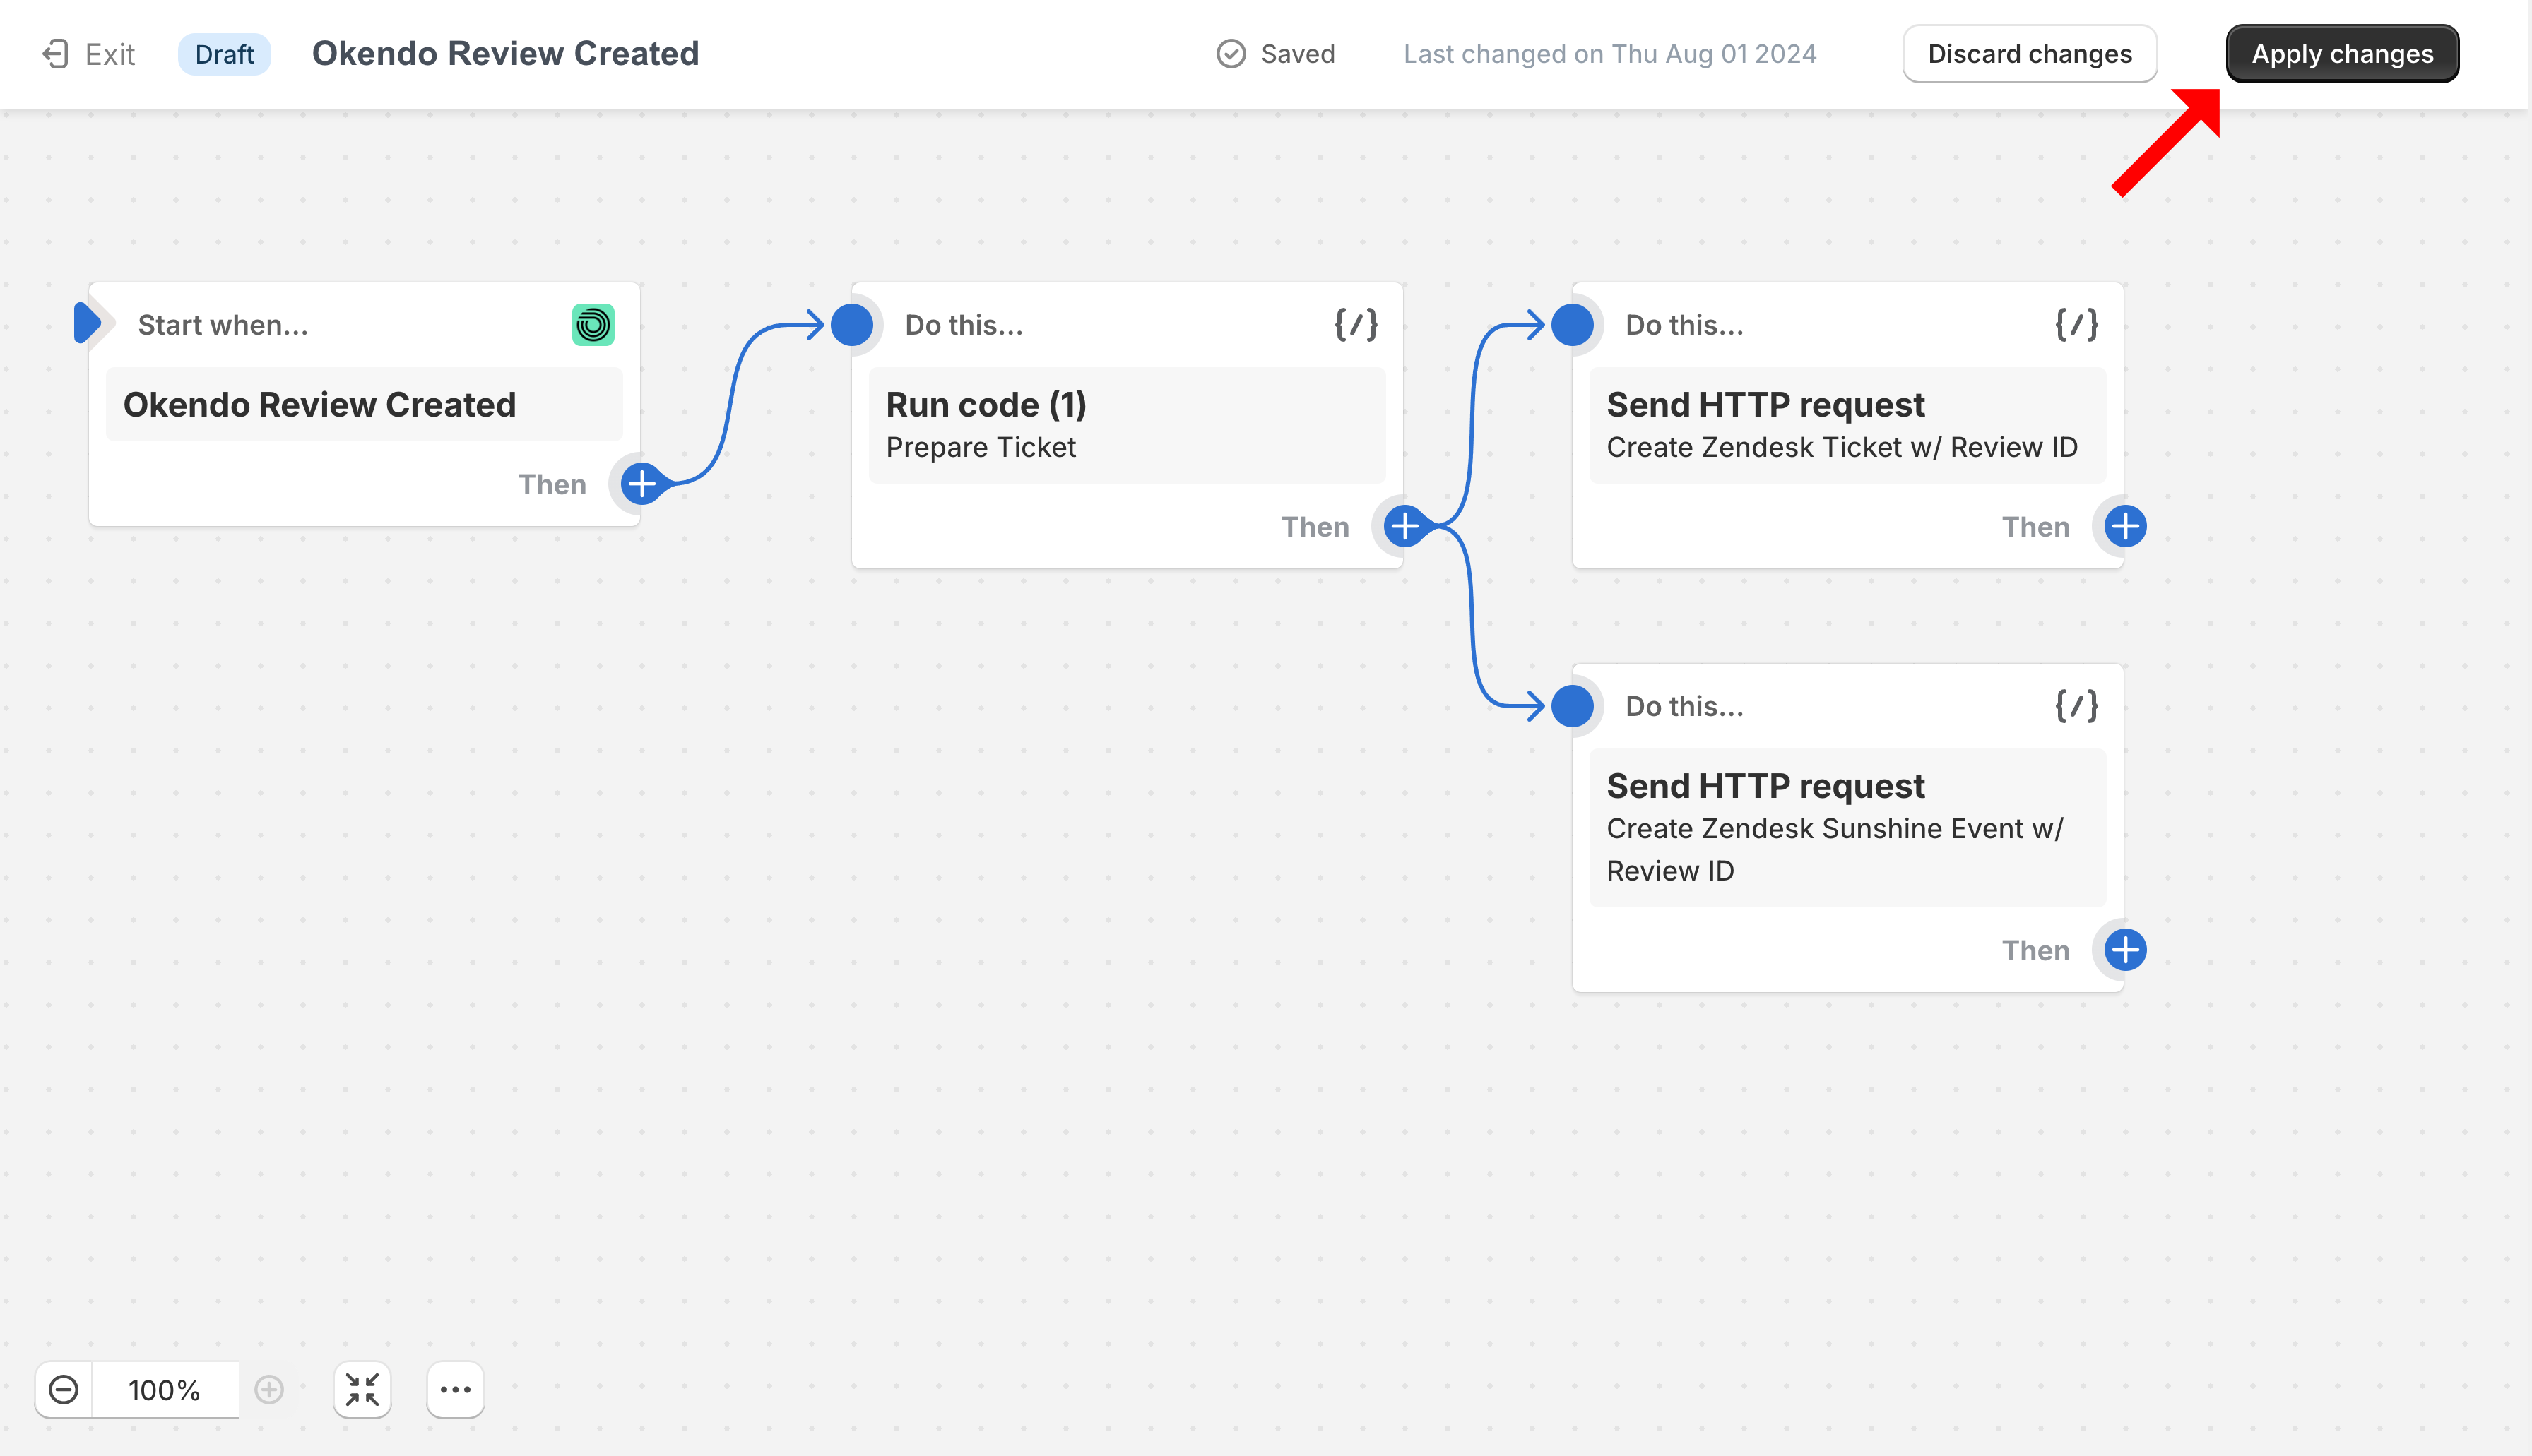Click the Okendo Review Created workflow title
The height and width of the screenshot is (1456, 2532).
pos(505,54)
